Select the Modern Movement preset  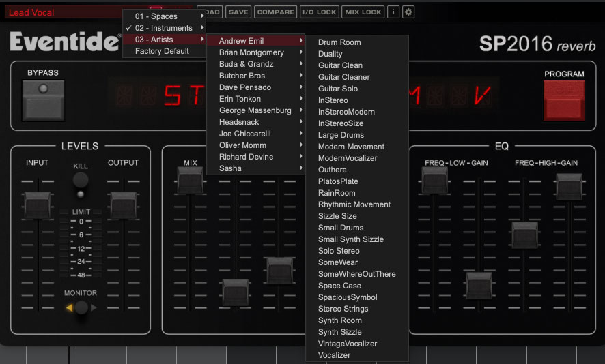[357, 147]
